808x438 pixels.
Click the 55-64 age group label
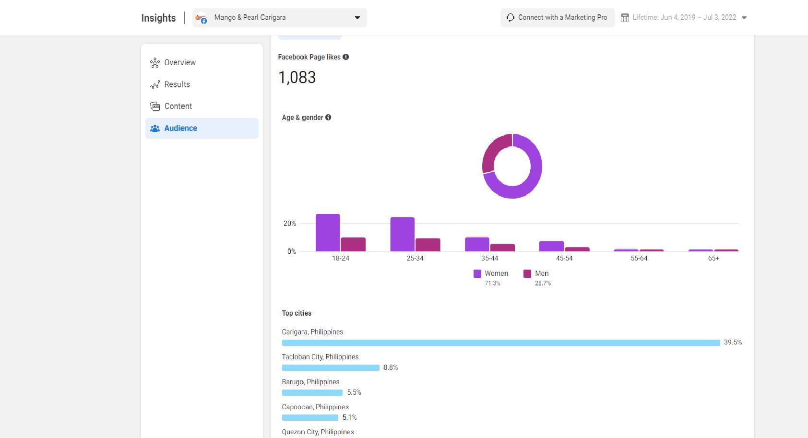point(639,258)
